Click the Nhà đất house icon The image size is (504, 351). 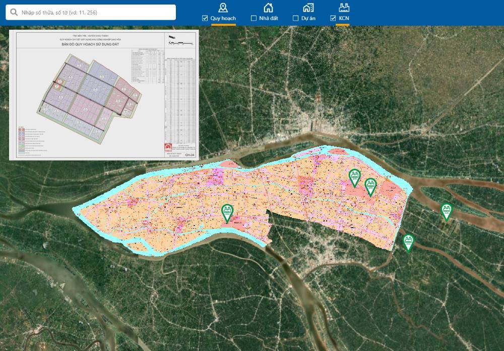pyautogui.click(x=269, y=7)
